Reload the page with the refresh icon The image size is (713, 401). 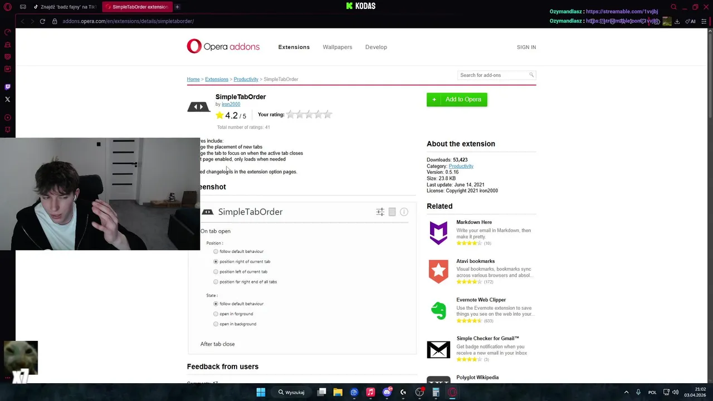42,21
